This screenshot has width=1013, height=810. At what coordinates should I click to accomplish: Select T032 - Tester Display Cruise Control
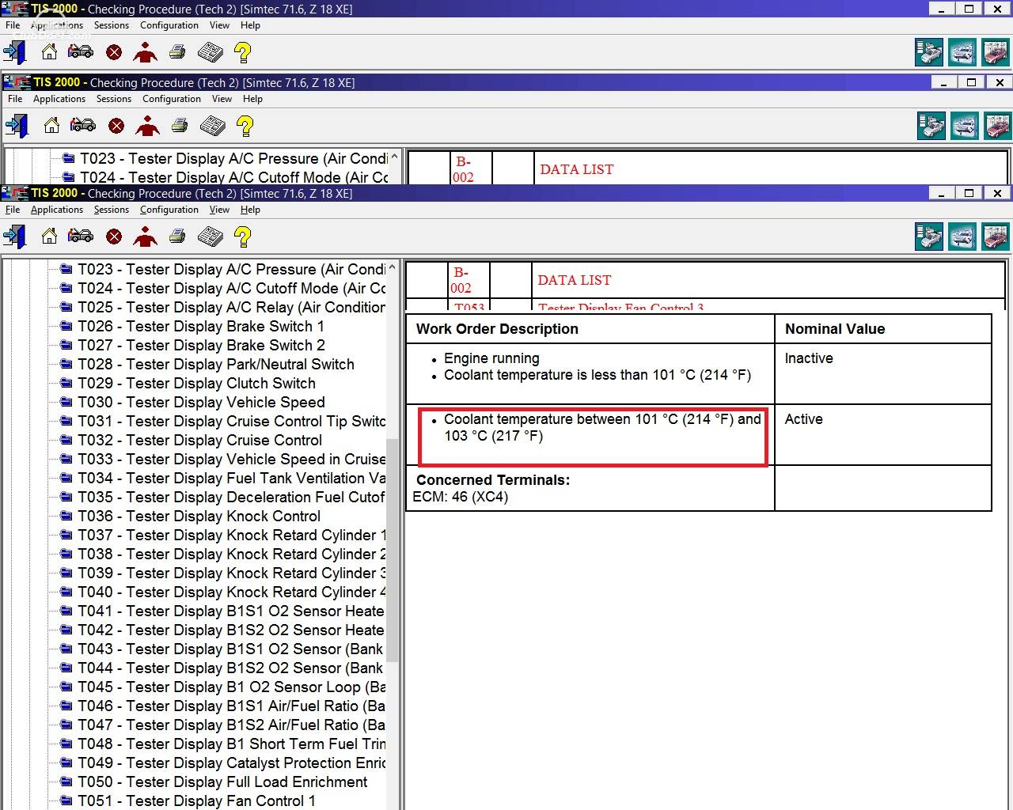(x=200, y=440)
